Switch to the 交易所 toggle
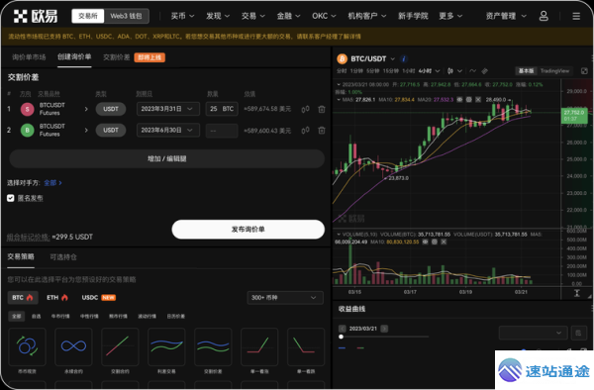 tap(88, 16)
